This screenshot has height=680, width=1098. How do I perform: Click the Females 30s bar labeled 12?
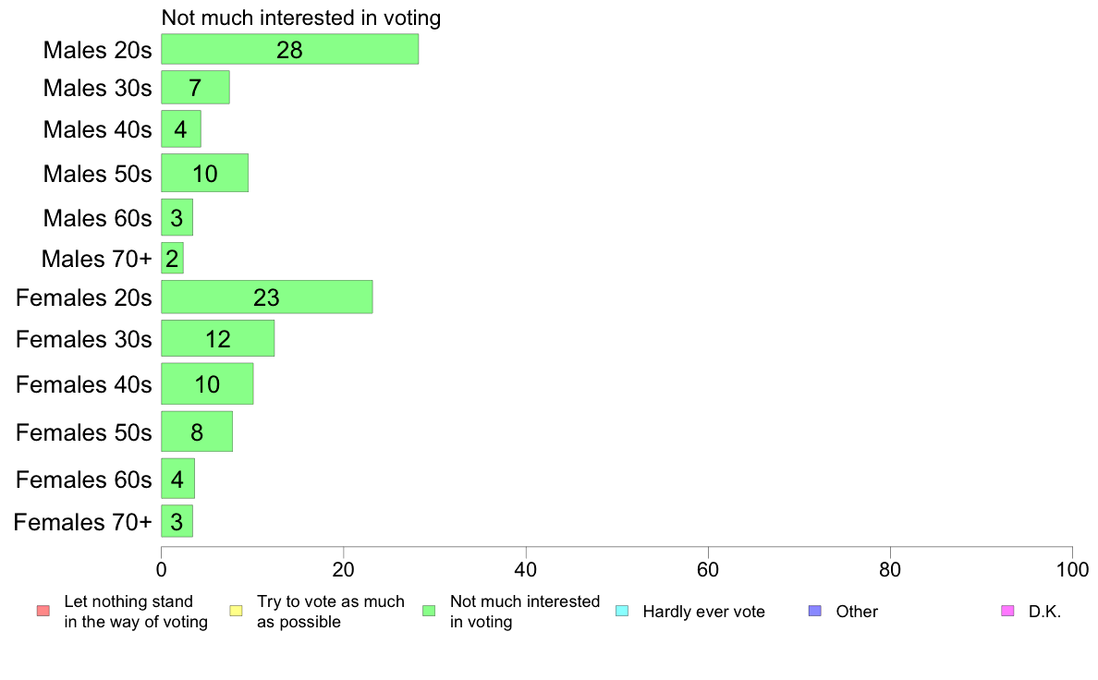[x=218, y=338]
